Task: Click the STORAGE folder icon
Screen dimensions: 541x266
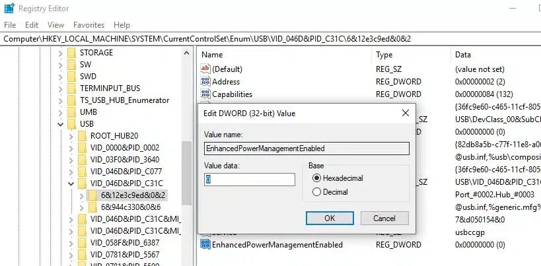Action: click(x=71, y=53)
